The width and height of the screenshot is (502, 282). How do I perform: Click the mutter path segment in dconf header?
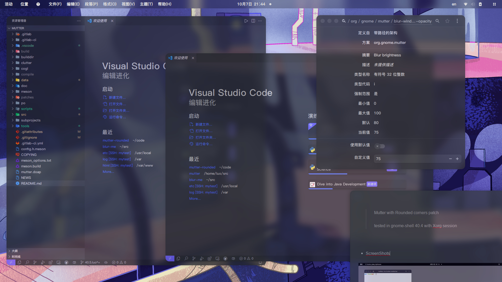coord(384,21)
